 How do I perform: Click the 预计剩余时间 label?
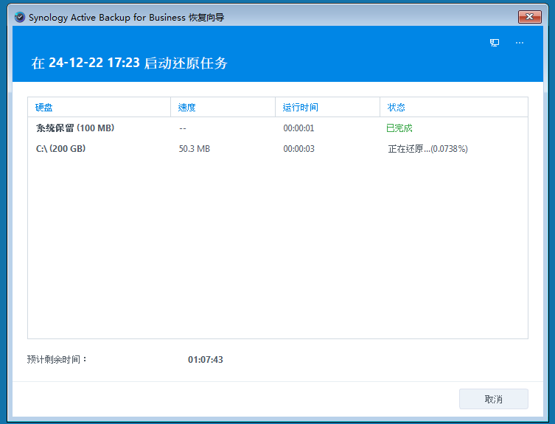[57, 360]
